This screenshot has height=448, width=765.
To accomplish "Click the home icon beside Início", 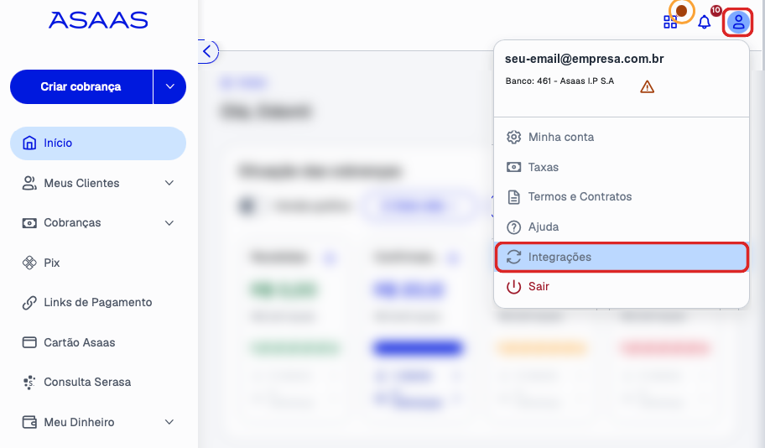I will pos(29,143).
